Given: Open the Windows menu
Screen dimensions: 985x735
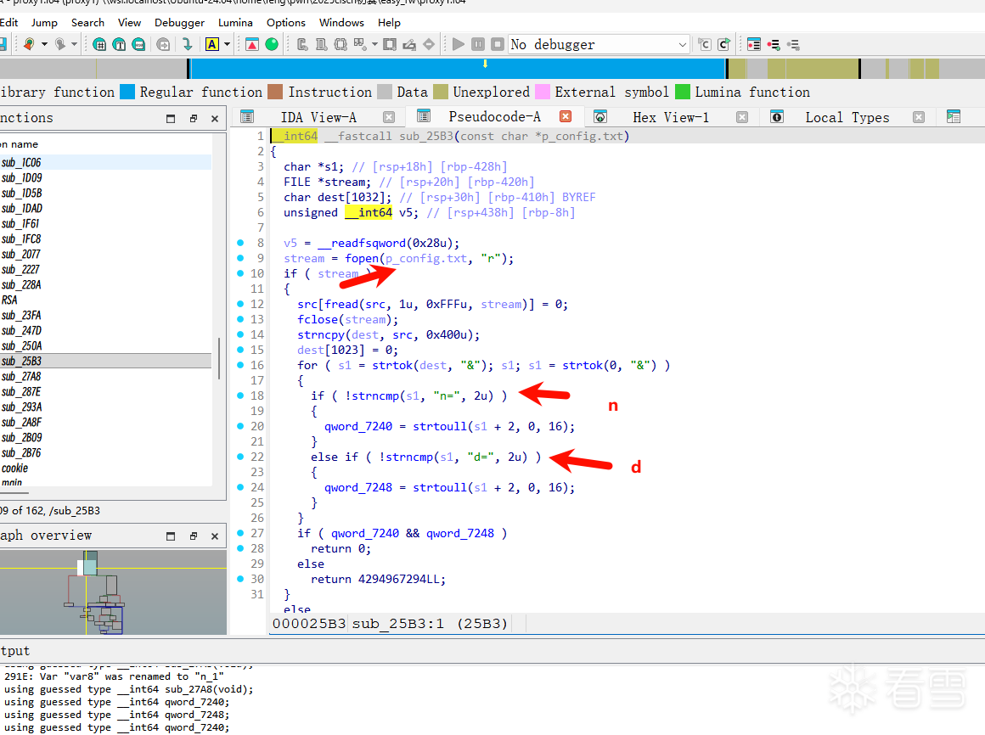Looking at the screenshot, I should pyautogui.click(x=341, y=23).
